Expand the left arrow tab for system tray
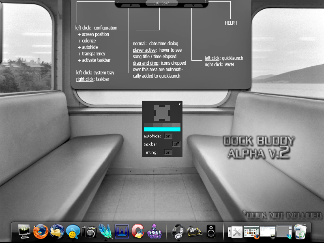 click(x=131, y=6)
